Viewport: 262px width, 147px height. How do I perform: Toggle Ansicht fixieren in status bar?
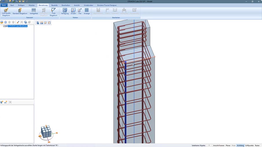[219, 146]
